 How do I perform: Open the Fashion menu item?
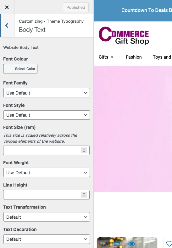(x=134, y=57)
